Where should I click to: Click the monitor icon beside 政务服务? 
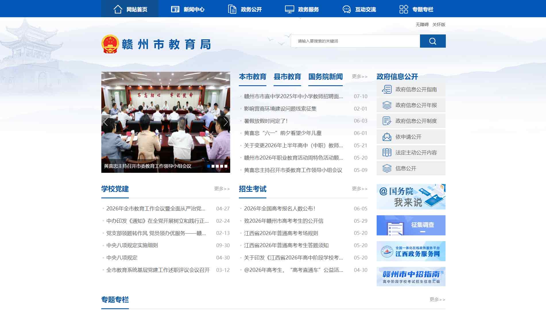point(289,9)
